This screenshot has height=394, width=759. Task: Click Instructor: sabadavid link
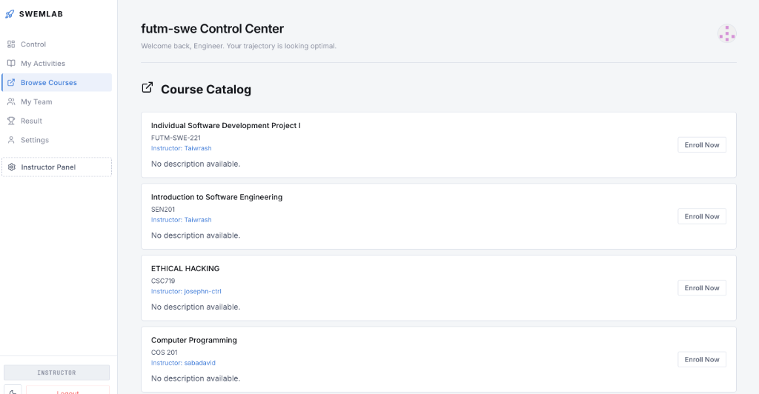click(x=183, y=363)
